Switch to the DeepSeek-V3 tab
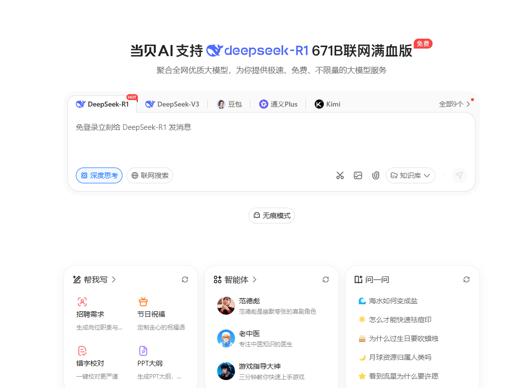528x388 pixels. pyautogui.click(x=172, y=105)
